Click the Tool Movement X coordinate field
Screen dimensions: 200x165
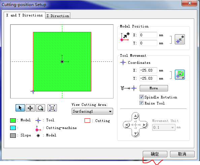[x=148, y=70]
